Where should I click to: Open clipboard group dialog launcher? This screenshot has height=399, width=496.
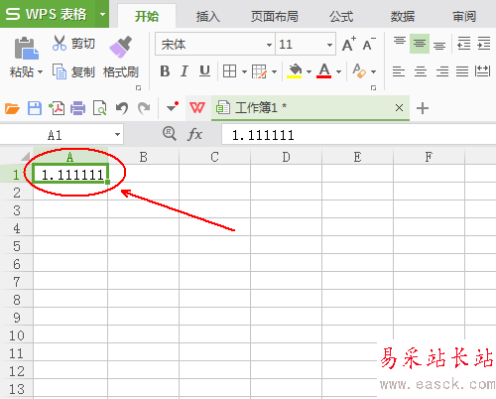(x=138, y=87)
